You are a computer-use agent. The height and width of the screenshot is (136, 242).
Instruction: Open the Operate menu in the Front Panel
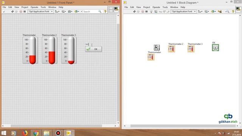pyautogui.click(x=34, y=7)
